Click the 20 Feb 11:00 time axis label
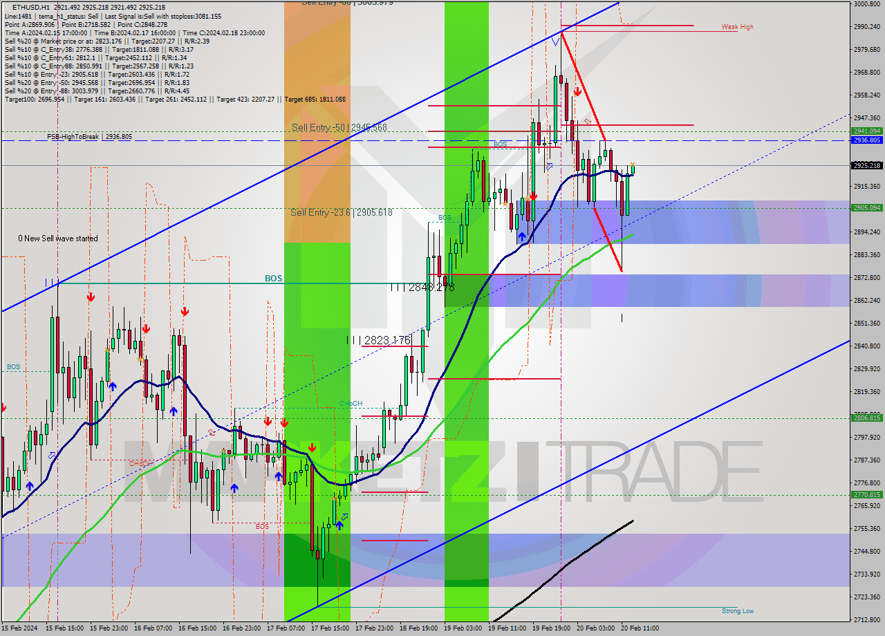The image size is (885, 636). 640,628
